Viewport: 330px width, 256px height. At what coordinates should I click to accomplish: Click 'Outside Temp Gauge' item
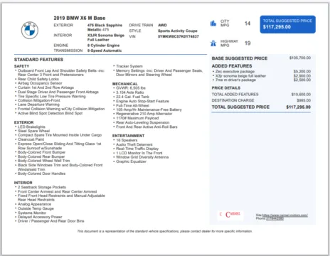36,208
